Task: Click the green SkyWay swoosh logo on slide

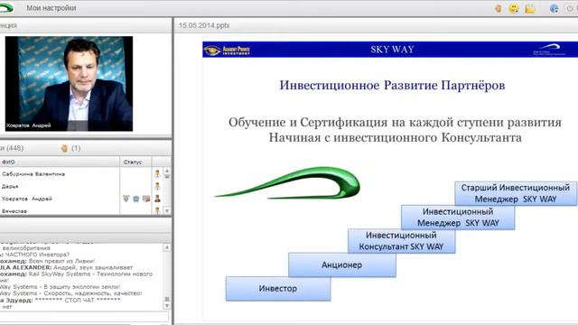Action: point(287,183)
